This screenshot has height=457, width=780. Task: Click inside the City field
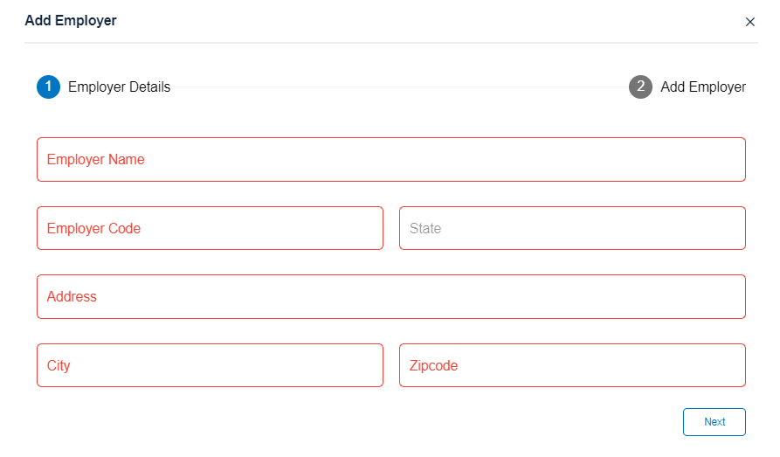coord(210,366)
